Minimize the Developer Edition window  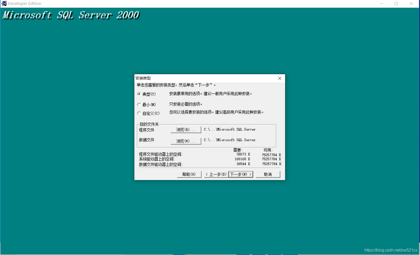point(381,4)
